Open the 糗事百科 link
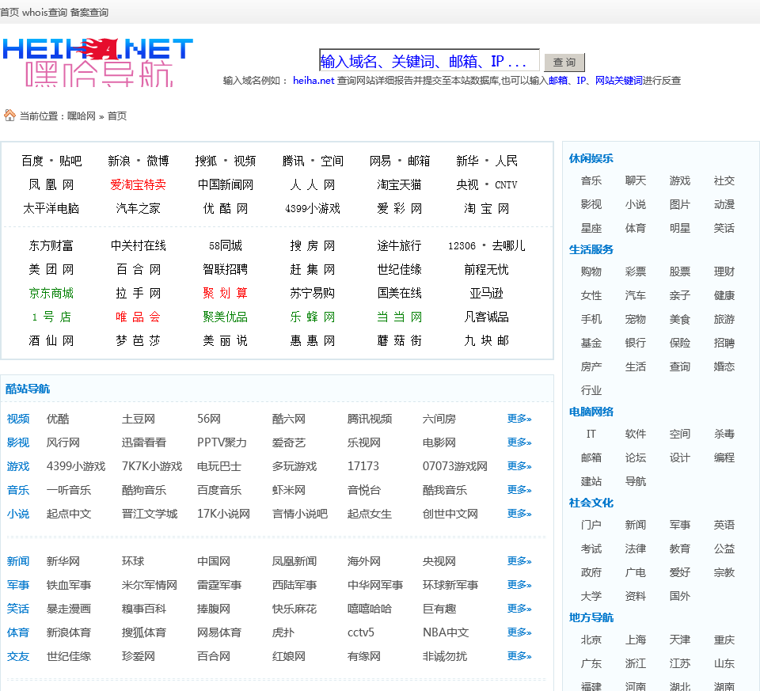This screenshot has width=760, height=691. pos(143,609)
